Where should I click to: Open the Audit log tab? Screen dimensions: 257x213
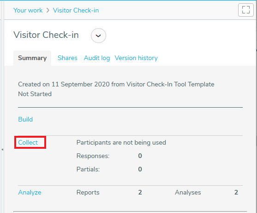point(97,58)
